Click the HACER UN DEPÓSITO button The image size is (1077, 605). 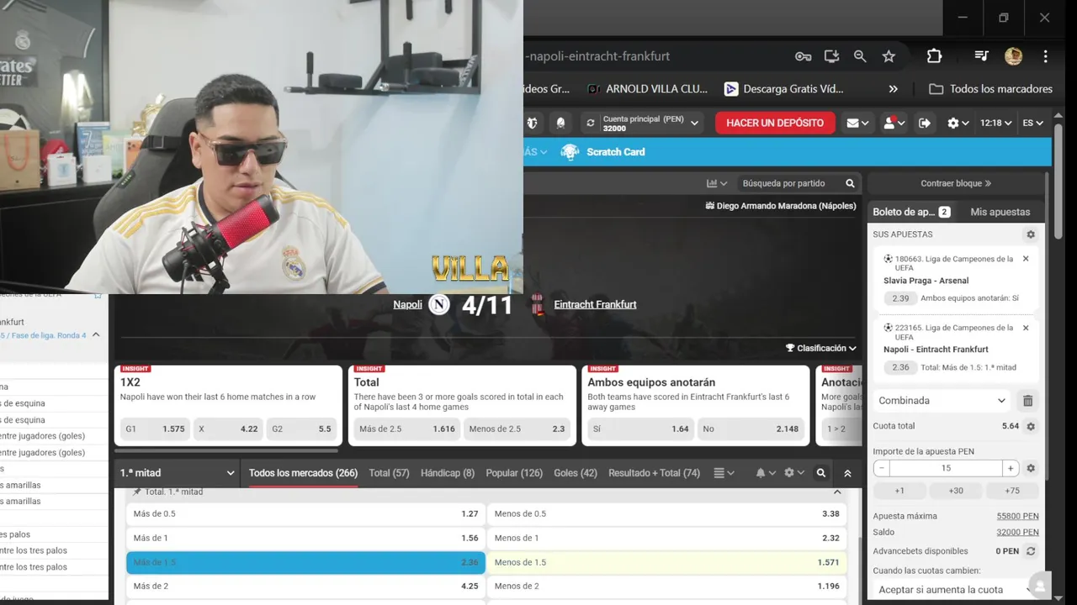775,123
